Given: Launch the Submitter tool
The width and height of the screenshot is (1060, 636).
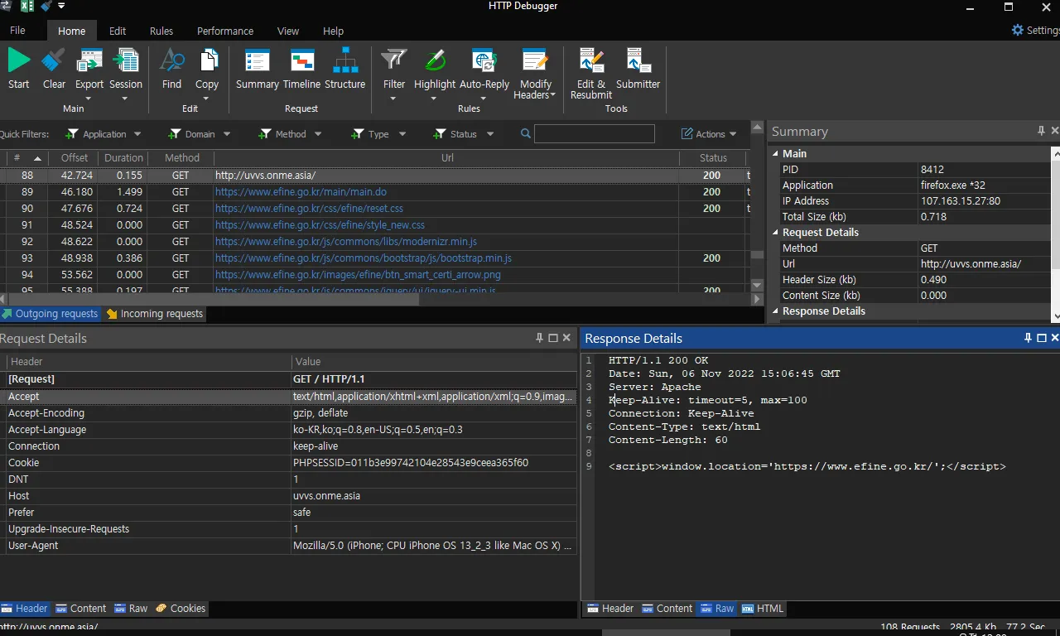Looking at the screenshot, I should [x=638, y=66].
